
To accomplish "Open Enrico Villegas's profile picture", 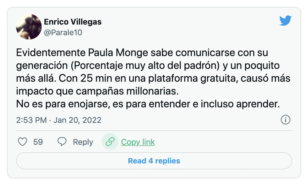I will click(29, 27).
